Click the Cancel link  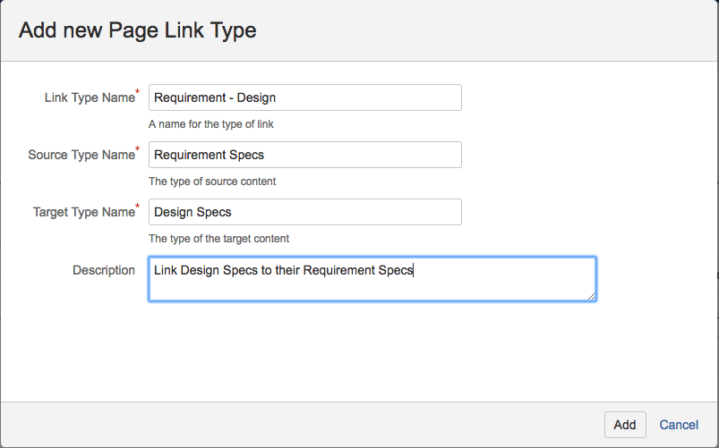(679, 425)
